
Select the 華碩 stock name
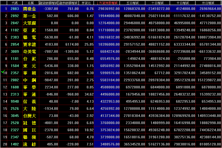(x=30, y=73)
